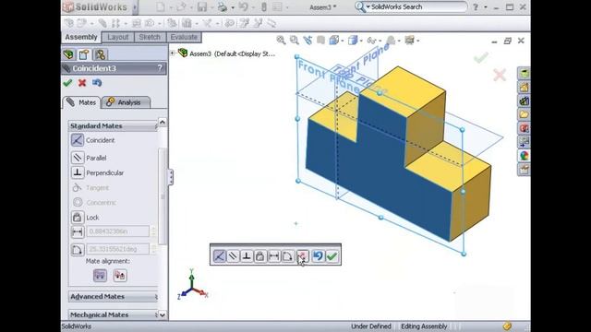Choose Parallel in the floating mate toolbar
The width and height of the screenshot is (591, 332).
233,256
